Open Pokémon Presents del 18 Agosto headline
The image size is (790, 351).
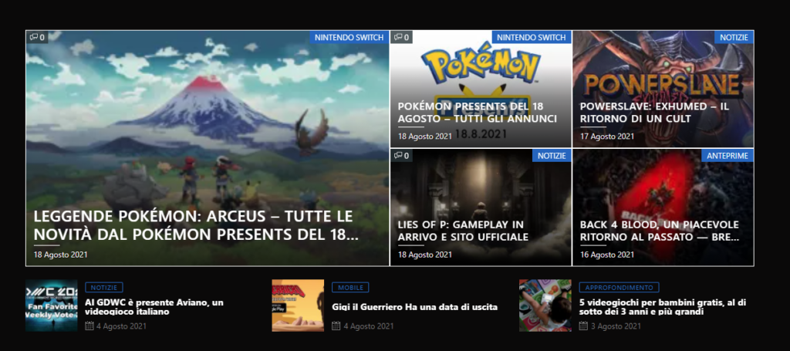coord(477,113)
